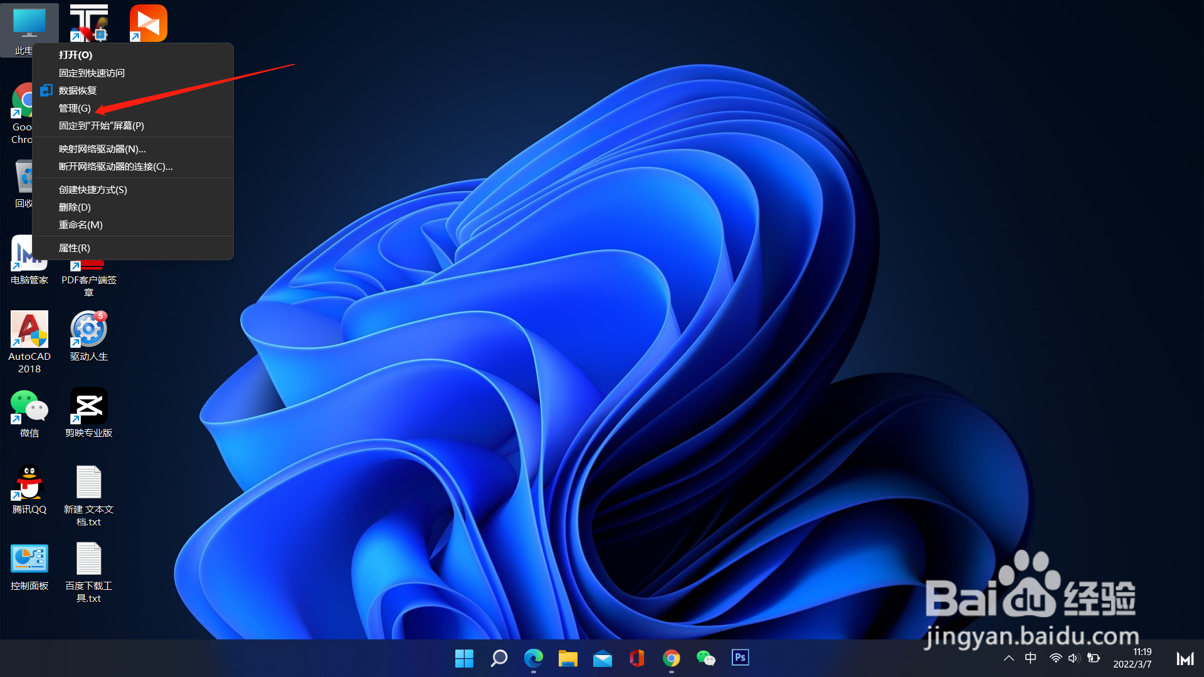
Task: Click the battery status tray icon
Action: click(x=1094, y=658)
